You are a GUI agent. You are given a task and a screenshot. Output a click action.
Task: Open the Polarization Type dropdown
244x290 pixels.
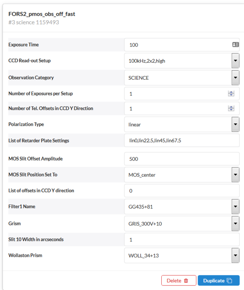click(x=236, y=124)
